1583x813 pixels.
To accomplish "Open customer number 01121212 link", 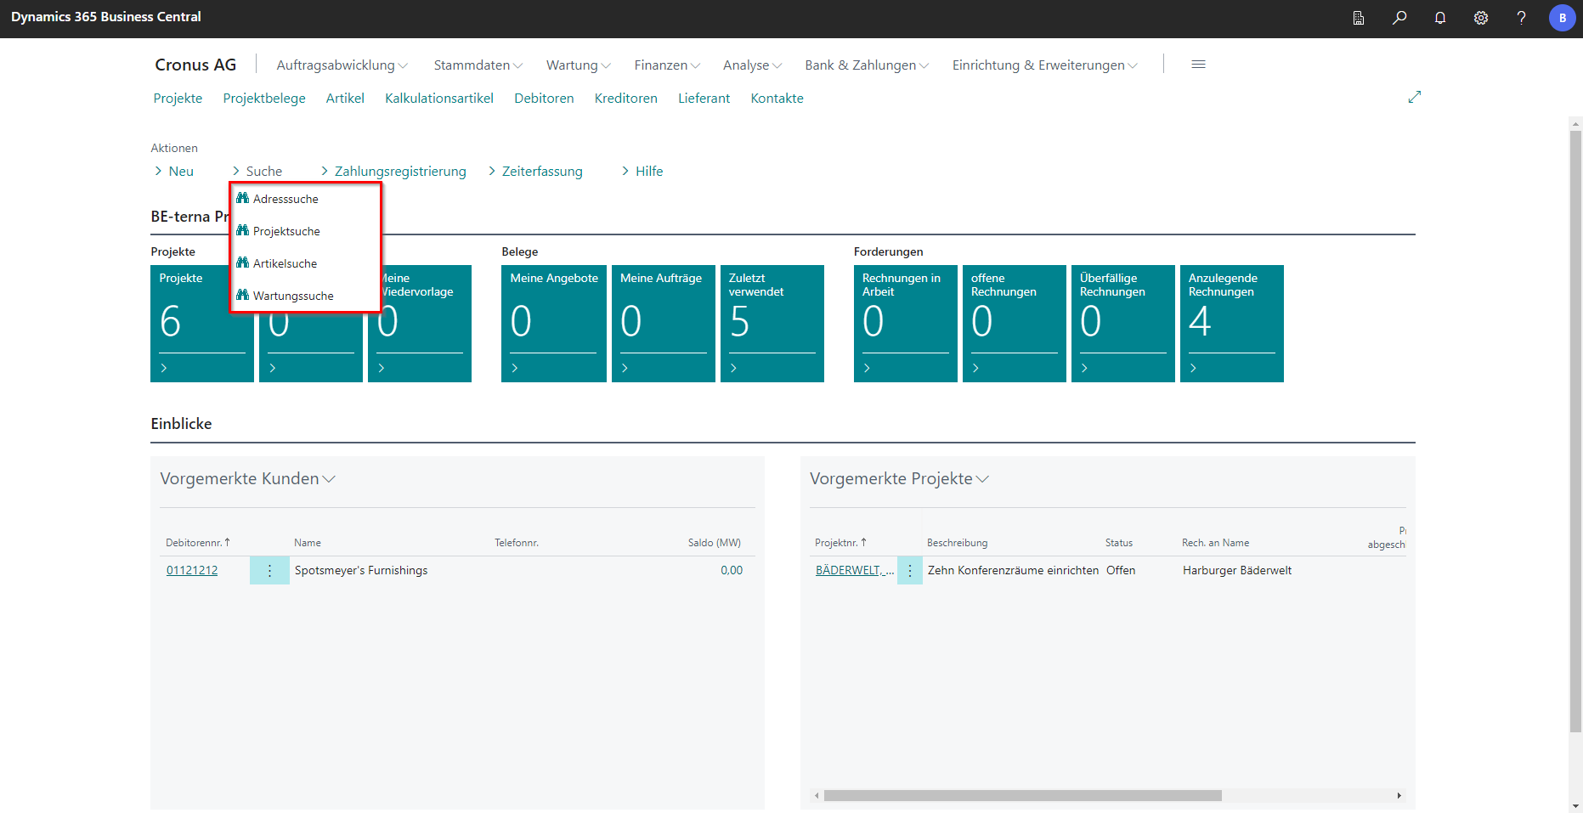I will (192, 571).
